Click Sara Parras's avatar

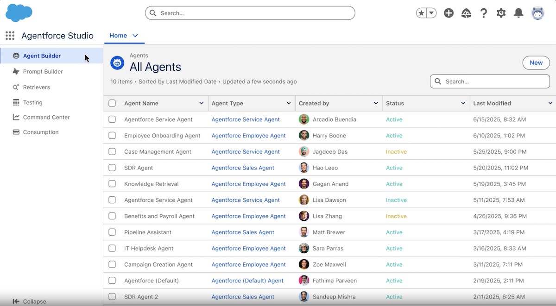coord(304,248)
